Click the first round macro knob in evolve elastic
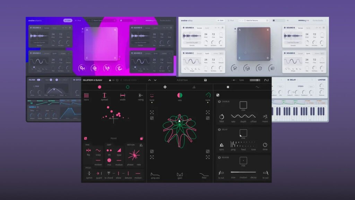Screen dimensions: 355x200 82,68
